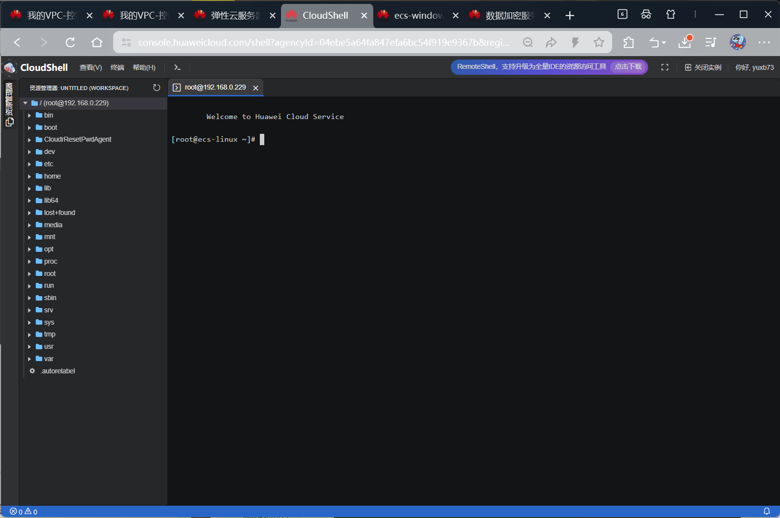The image size is (780, 518).
Task: Go back in browser history
Action: point(17,42)
